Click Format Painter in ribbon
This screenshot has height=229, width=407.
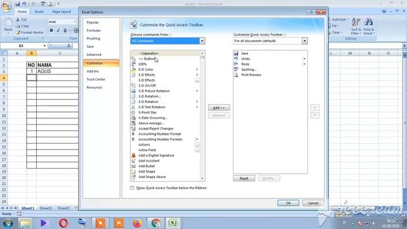pos(30,32)
